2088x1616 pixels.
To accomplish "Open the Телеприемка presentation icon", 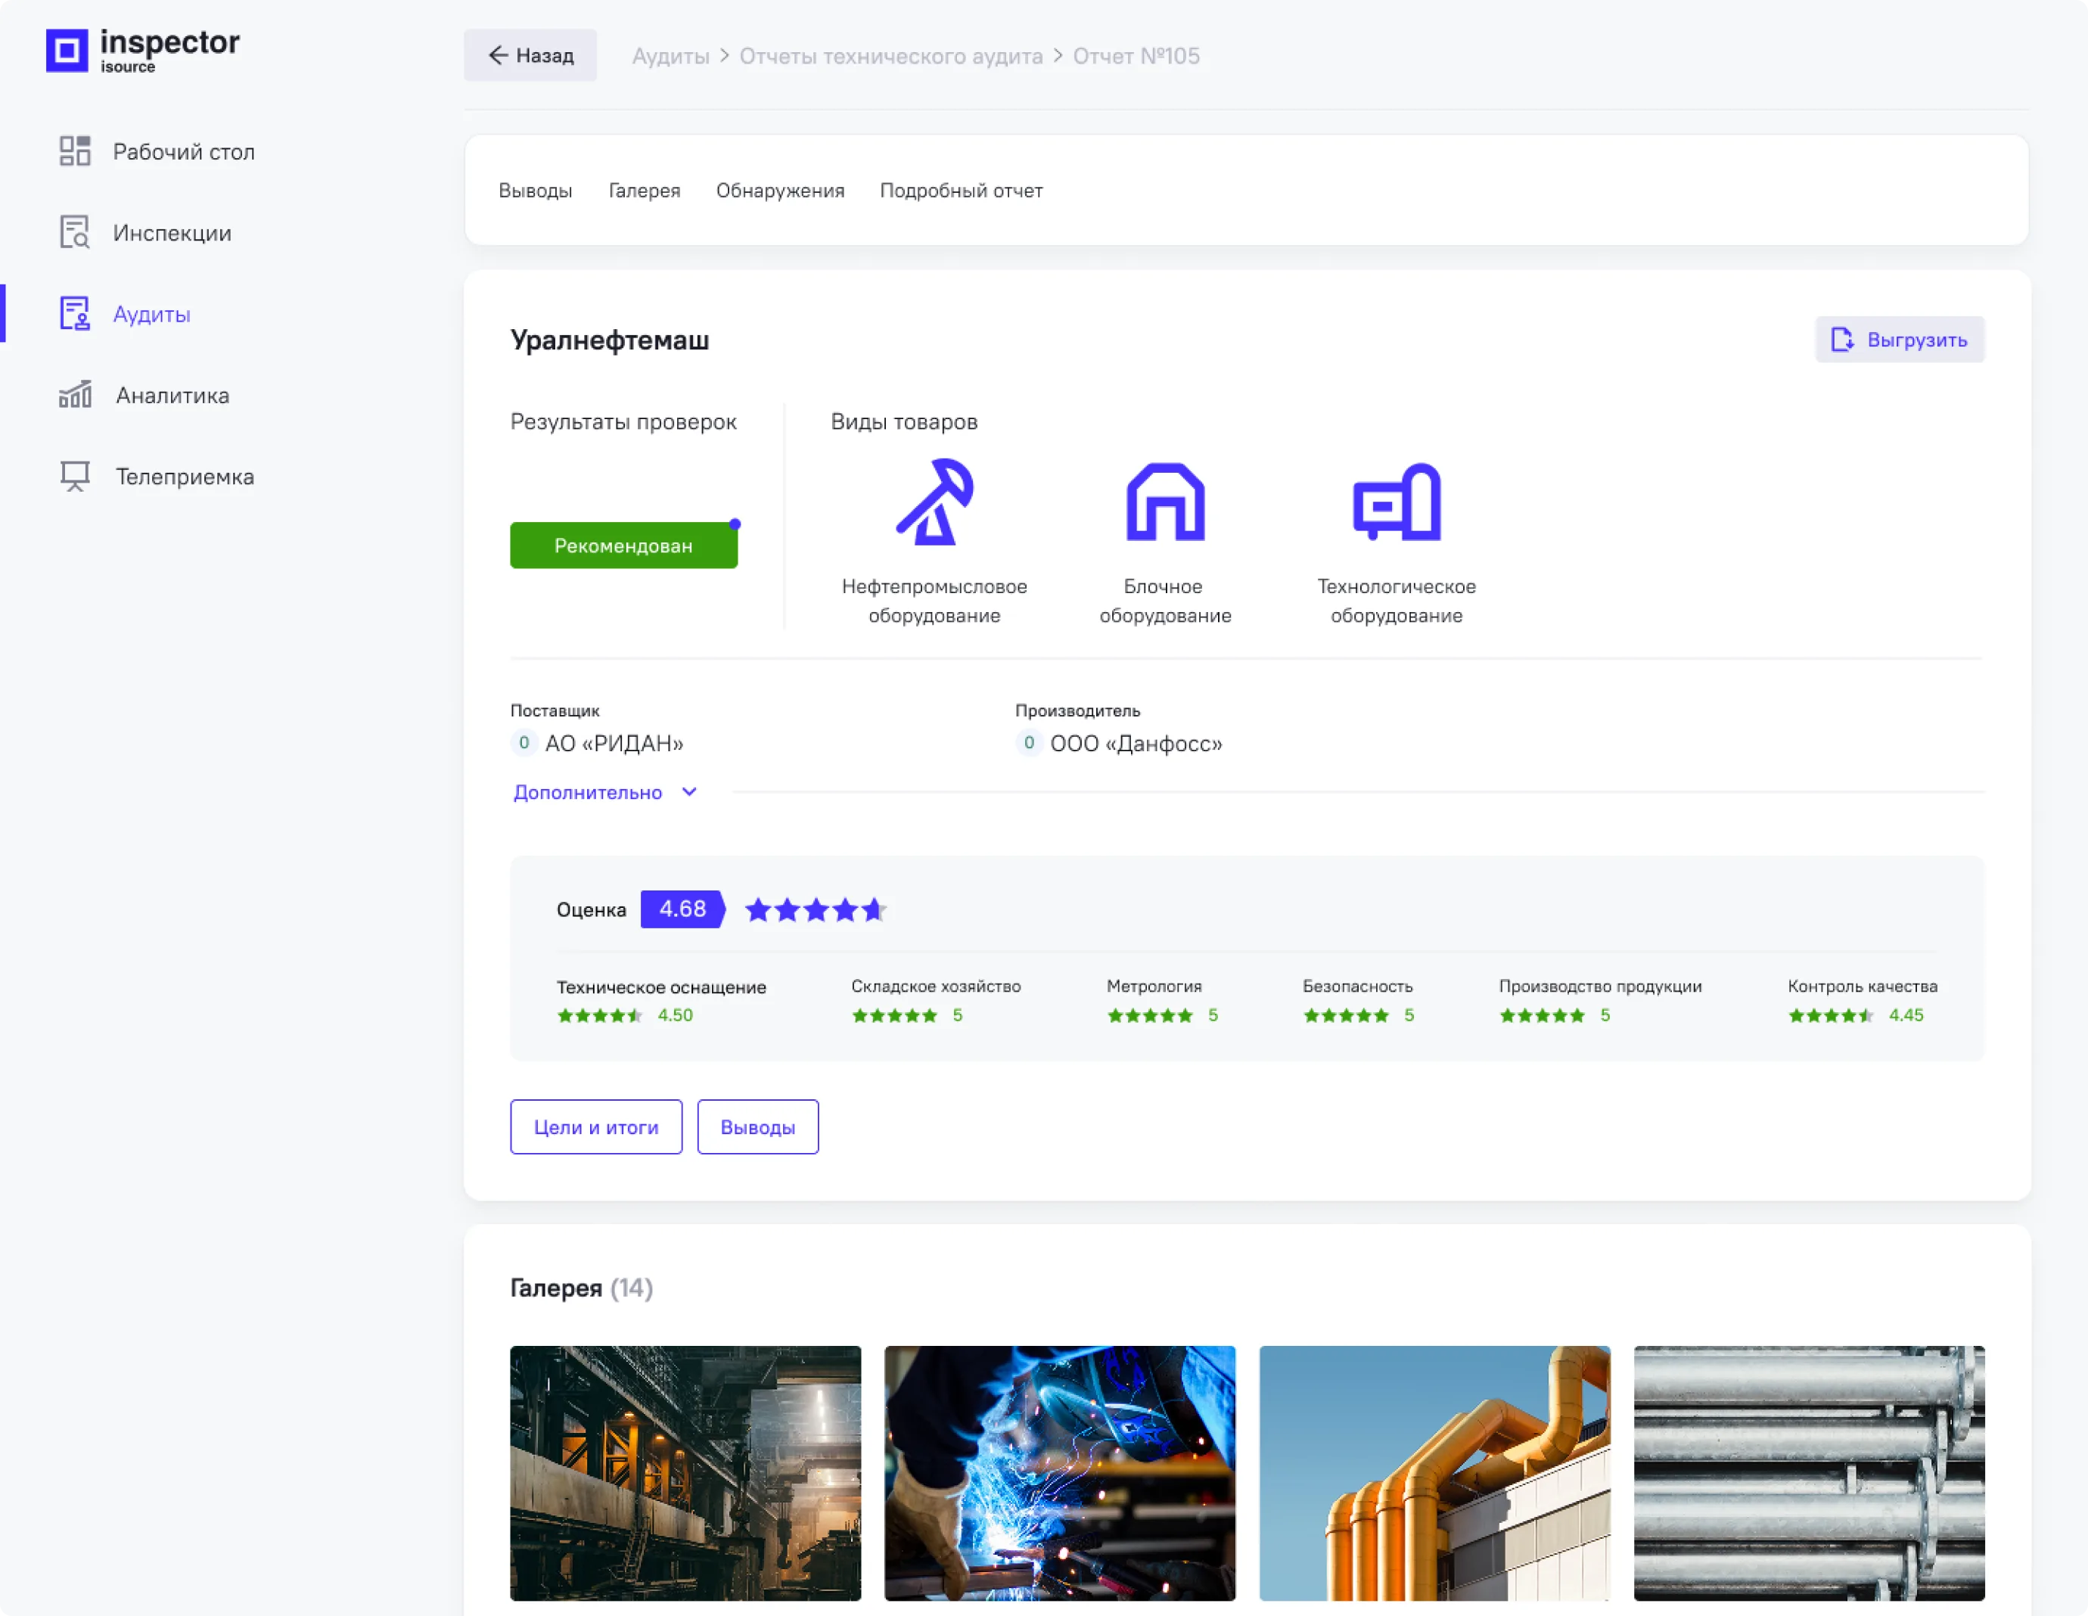I will pyautogui.click(x=75, y=476).
